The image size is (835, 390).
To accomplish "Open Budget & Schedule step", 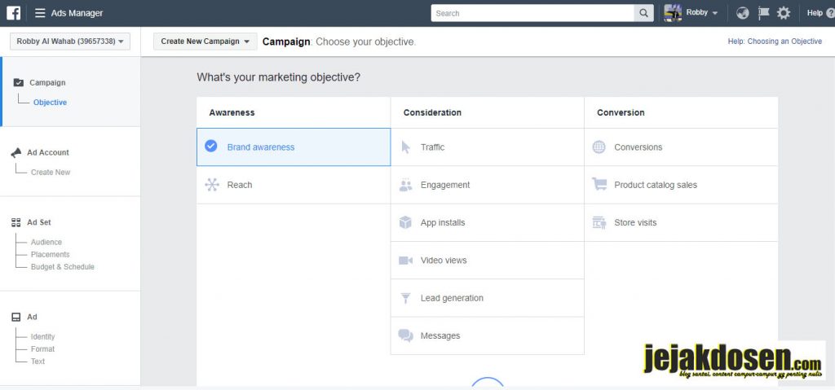I will click(x=62, y=266).
